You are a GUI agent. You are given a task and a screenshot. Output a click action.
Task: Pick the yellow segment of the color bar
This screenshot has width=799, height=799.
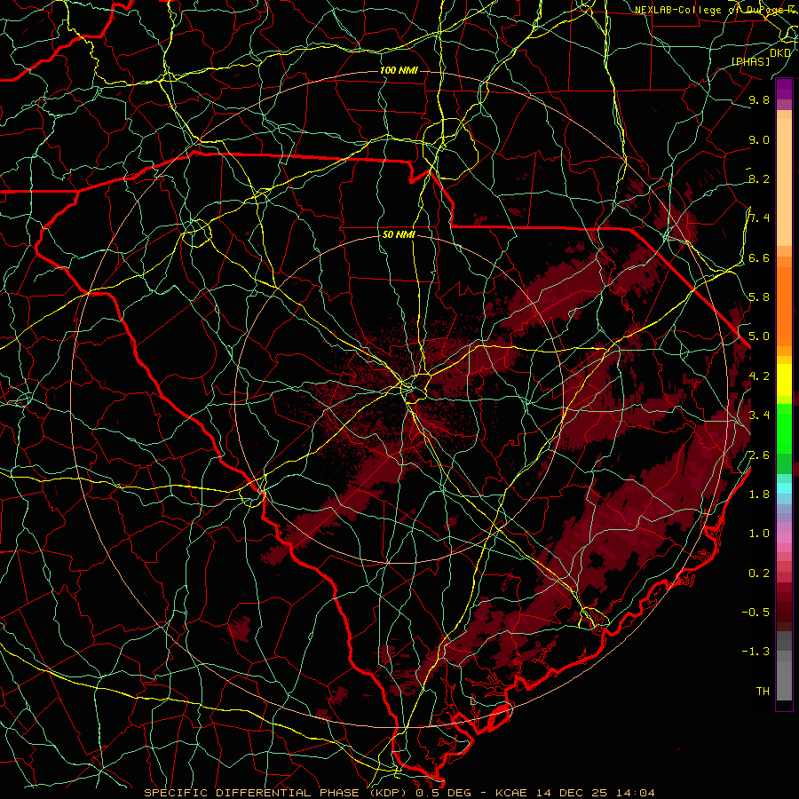point(784,380)
